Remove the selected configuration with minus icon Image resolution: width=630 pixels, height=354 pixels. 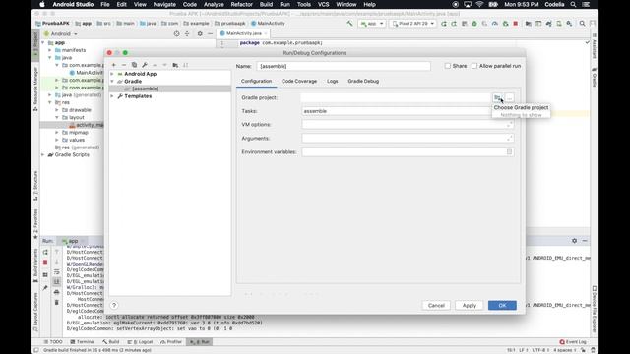pyautogui.click(x=124, y=65)
